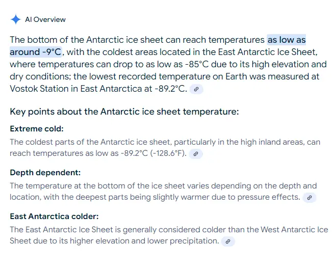Click the 'AI Overview' label
The height and width of the screenshot is (270, 334).
coord(45,19)
